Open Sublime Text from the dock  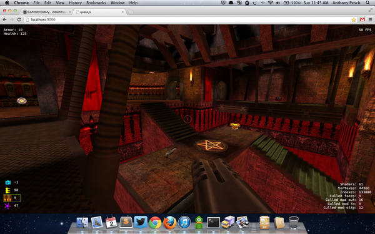(126, 223)
